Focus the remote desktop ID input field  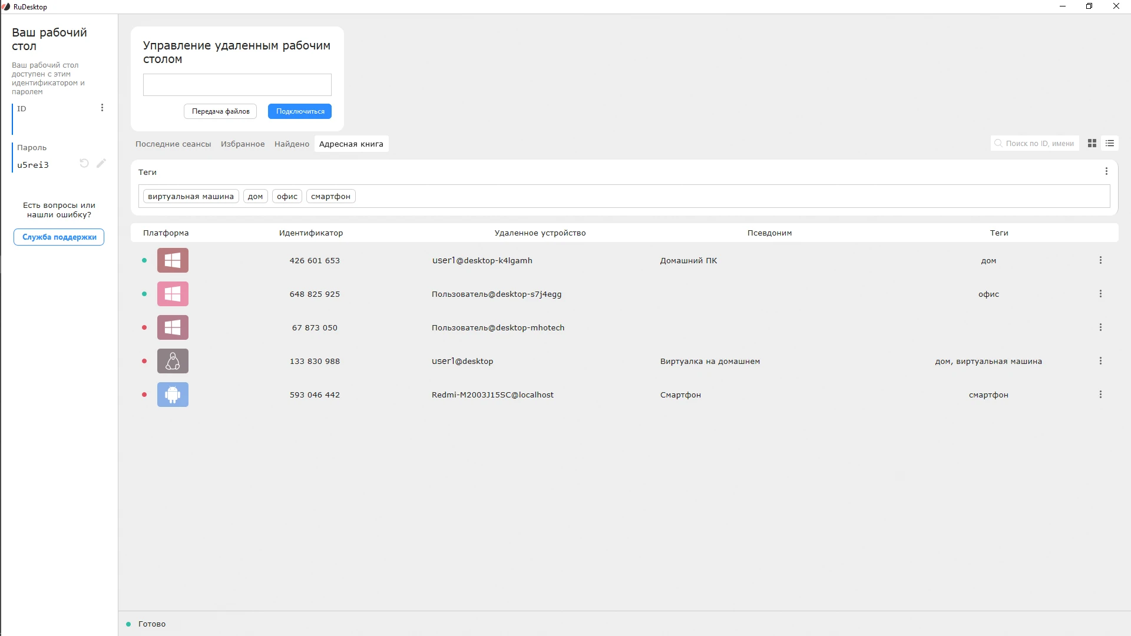pos(237,85)
